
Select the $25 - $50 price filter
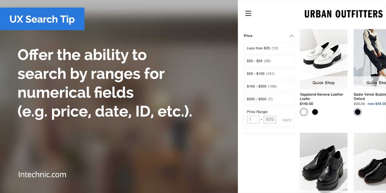[x=269, y=61]
